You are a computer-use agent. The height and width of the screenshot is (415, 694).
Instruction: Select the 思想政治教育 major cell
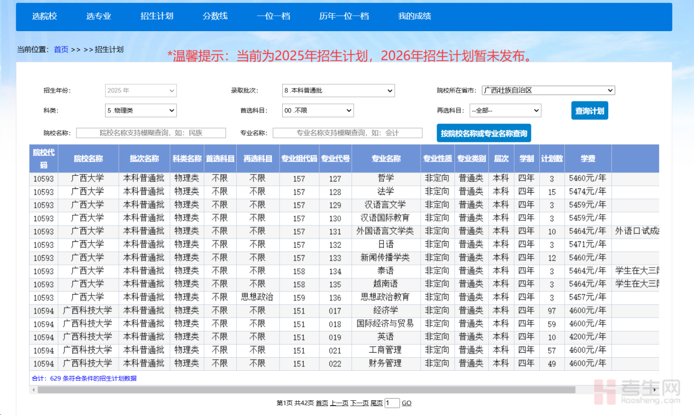pos(386,297)
